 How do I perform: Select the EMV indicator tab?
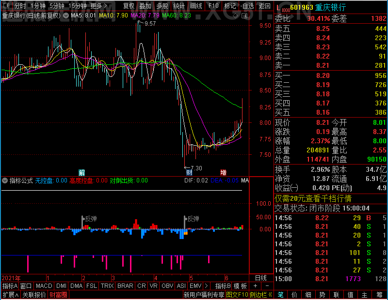[x=195, y=286]
